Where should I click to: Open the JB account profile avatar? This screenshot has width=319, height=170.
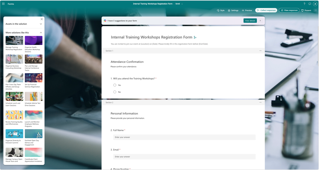(x=315, y=4)
